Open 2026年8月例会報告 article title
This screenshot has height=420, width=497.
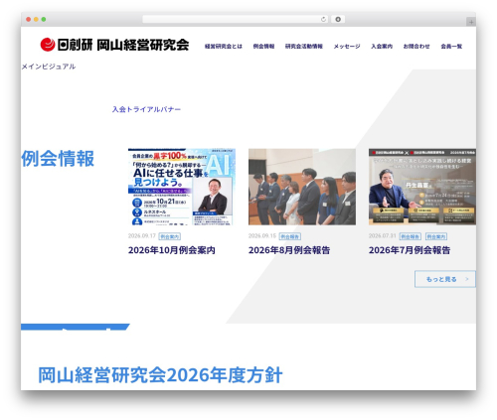tap(289, 250)
